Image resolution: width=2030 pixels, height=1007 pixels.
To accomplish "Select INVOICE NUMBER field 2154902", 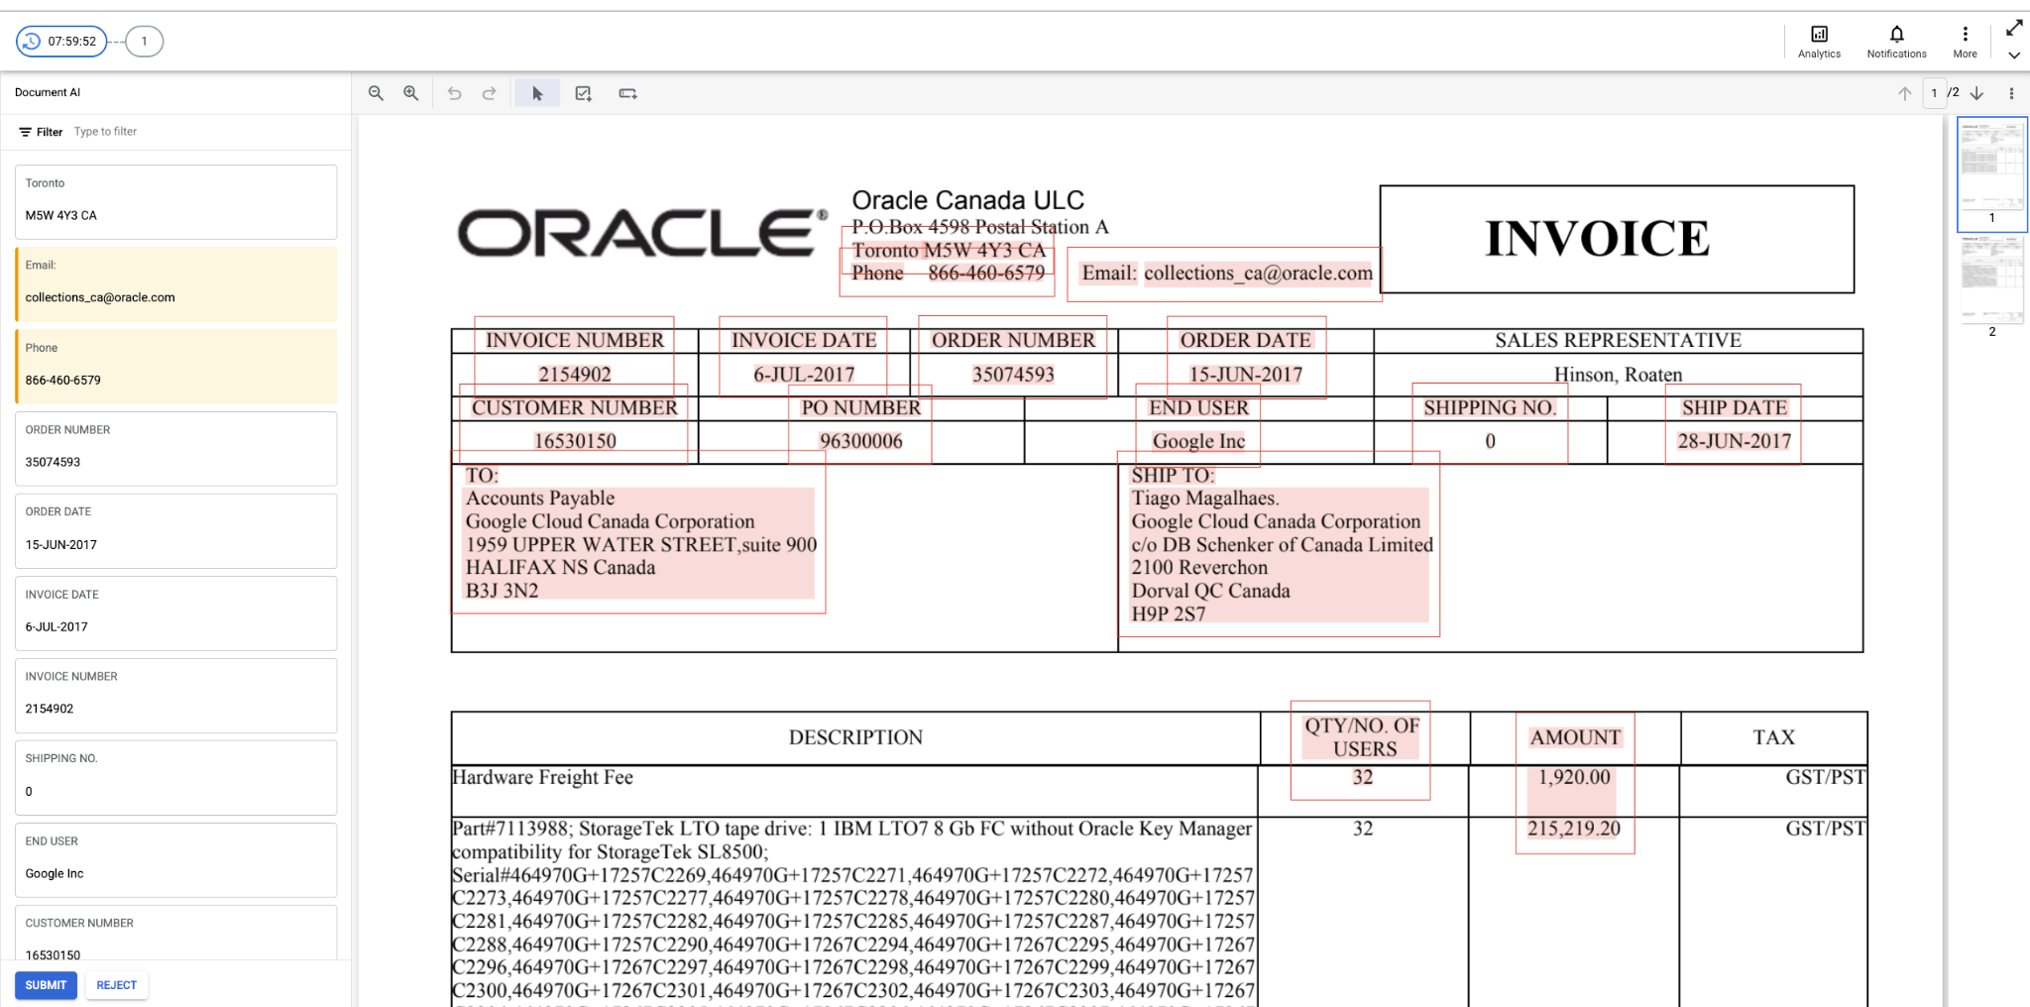I will (176, 695).
